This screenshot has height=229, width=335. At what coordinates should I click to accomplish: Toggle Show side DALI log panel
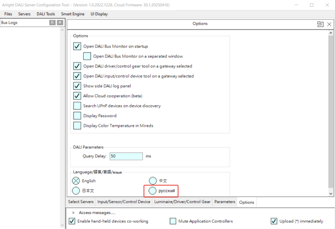tap(77, 86)
